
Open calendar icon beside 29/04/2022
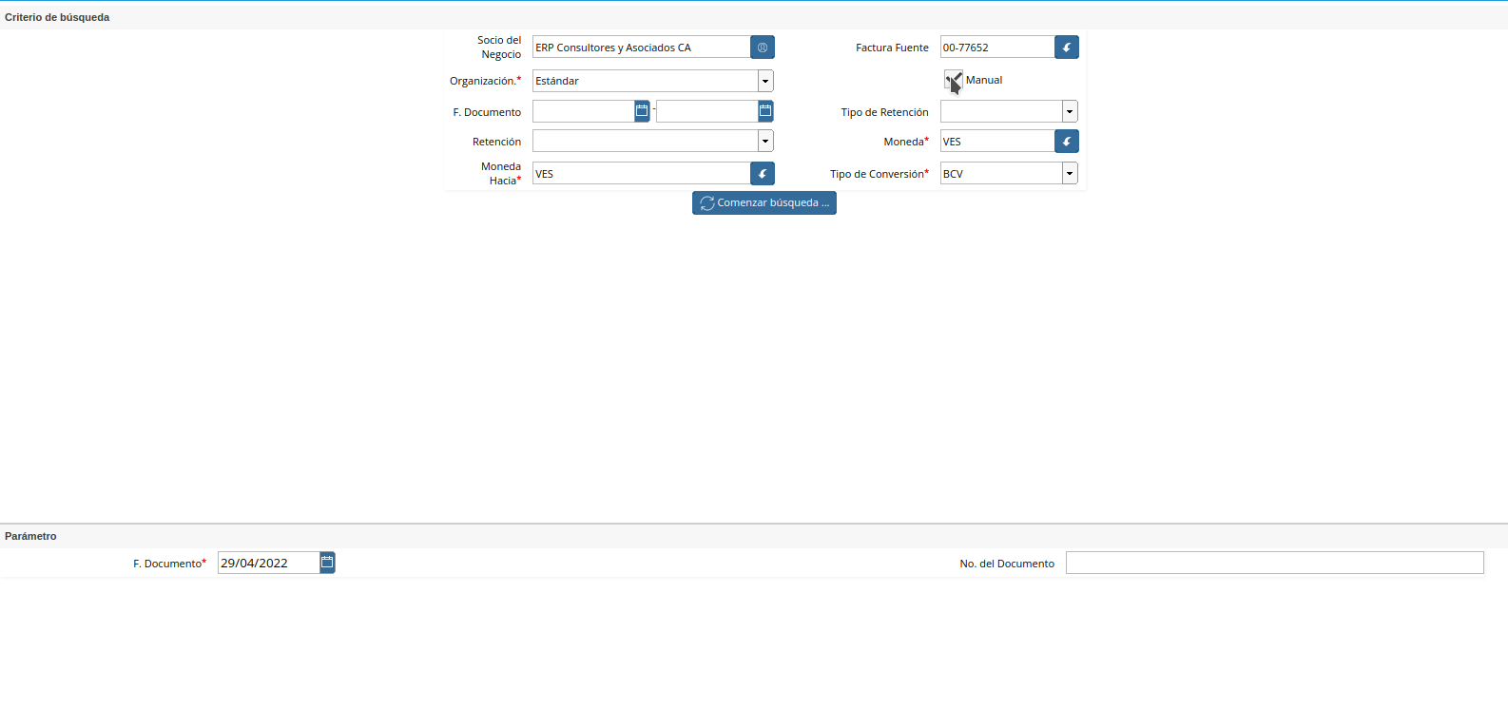point(327,563)
